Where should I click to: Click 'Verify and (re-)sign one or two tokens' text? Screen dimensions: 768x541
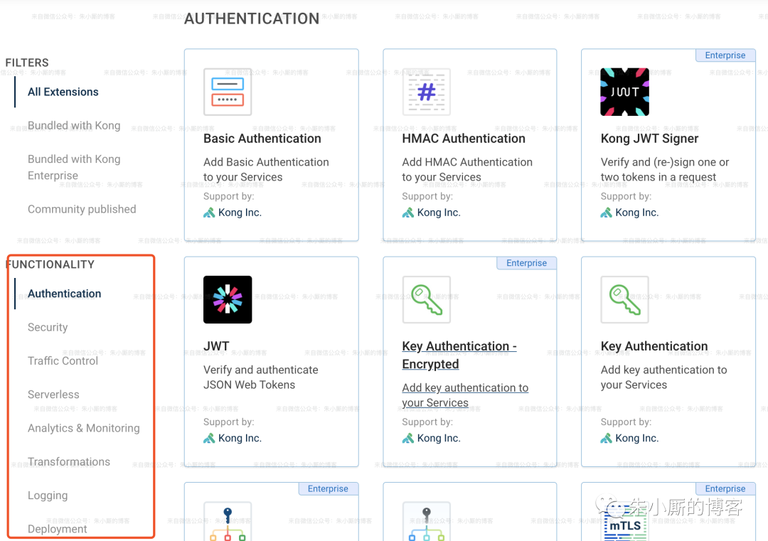pos(665,169)
